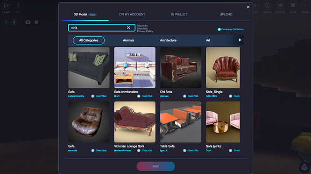This screenshot has width=311, height=174.
Task: Click the Leave room icon
Action: 6,5
